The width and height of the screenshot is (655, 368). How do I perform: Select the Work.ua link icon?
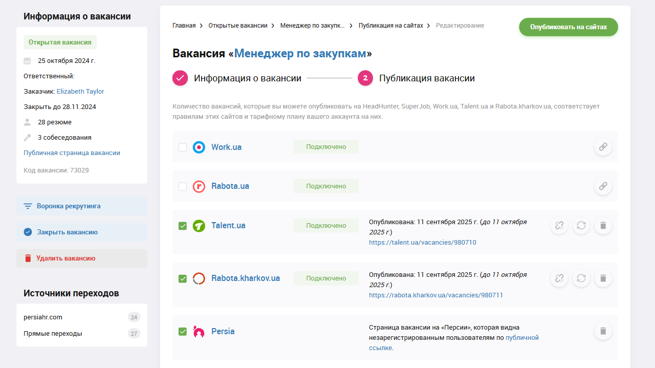point(603,147)
